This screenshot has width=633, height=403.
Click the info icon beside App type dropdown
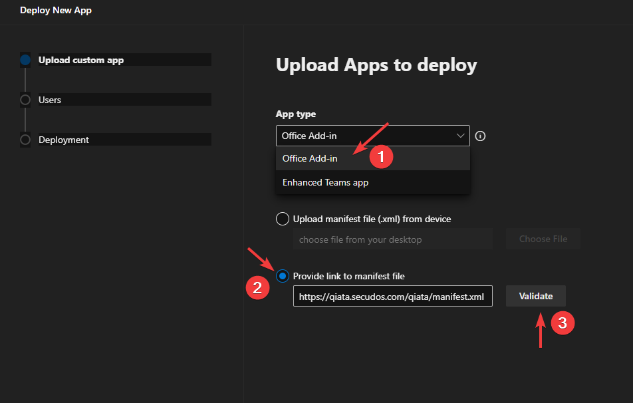[x=480, y=136]
